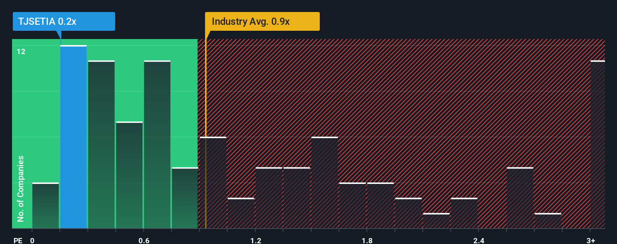Screen dimensions: 617x244
Task: Click the first histogram bar at PE 0
Action: click(46, 205)
